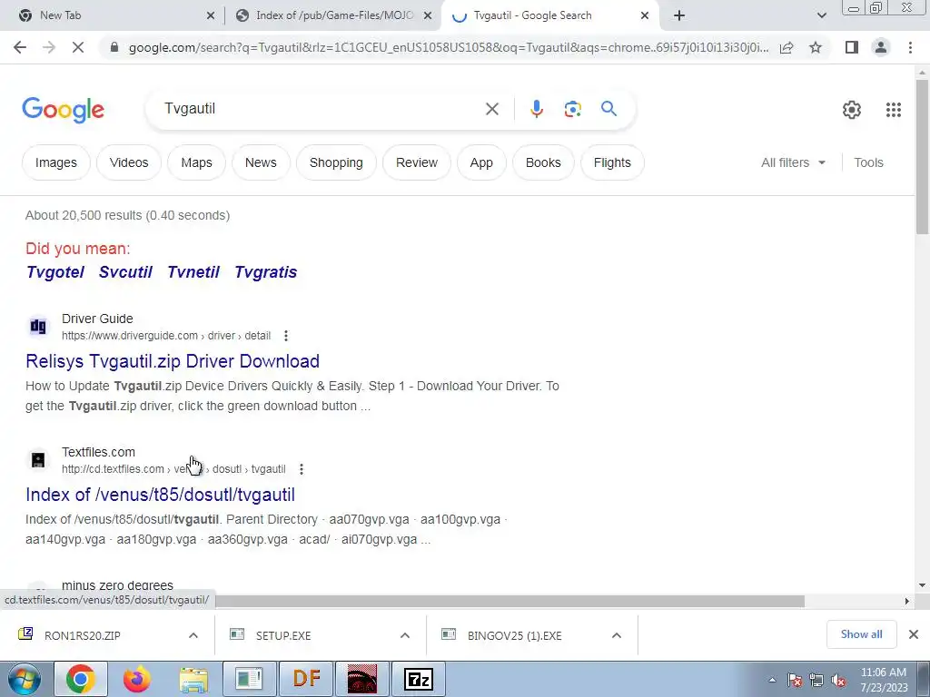Open Google quick settings gear

point(852,110)
